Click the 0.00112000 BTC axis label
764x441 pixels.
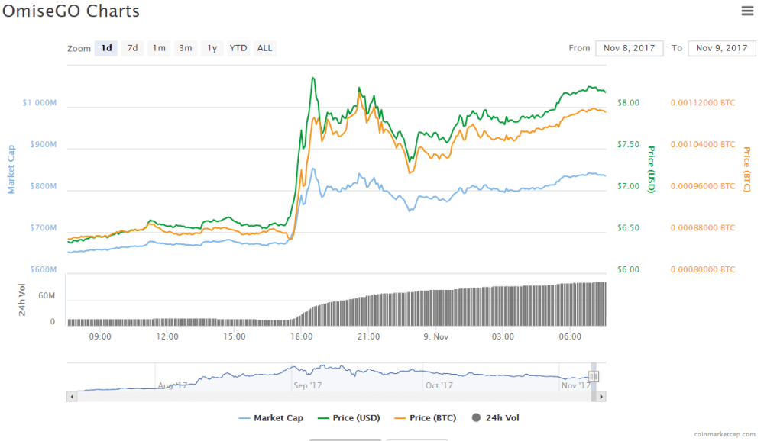(x=703, y=103)
